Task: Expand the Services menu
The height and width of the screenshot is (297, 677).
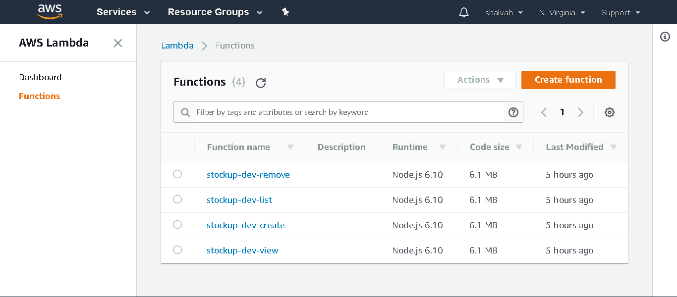Action: (123, 12)
